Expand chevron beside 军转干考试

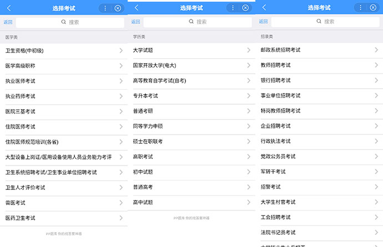pyautogui.click(x=376, y=172)
